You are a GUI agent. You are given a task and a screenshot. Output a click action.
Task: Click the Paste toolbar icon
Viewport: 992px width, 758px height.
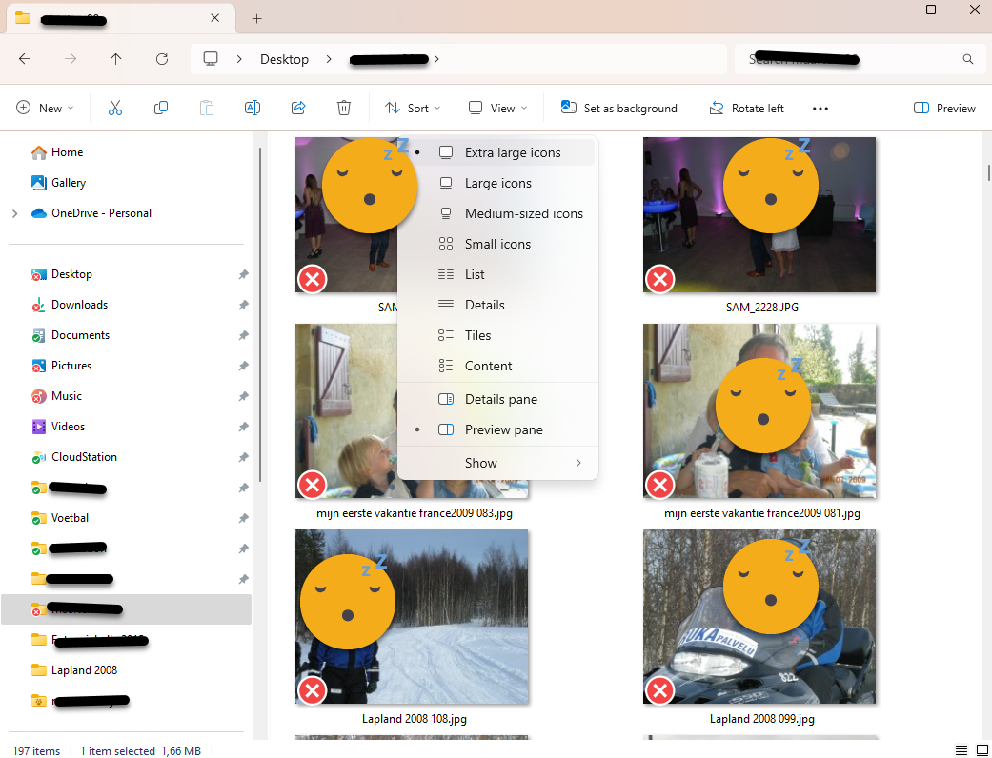coord(206,108)
